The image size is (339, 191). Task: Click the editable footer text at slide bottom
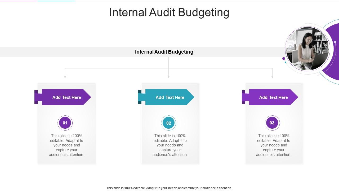(169, 188)
